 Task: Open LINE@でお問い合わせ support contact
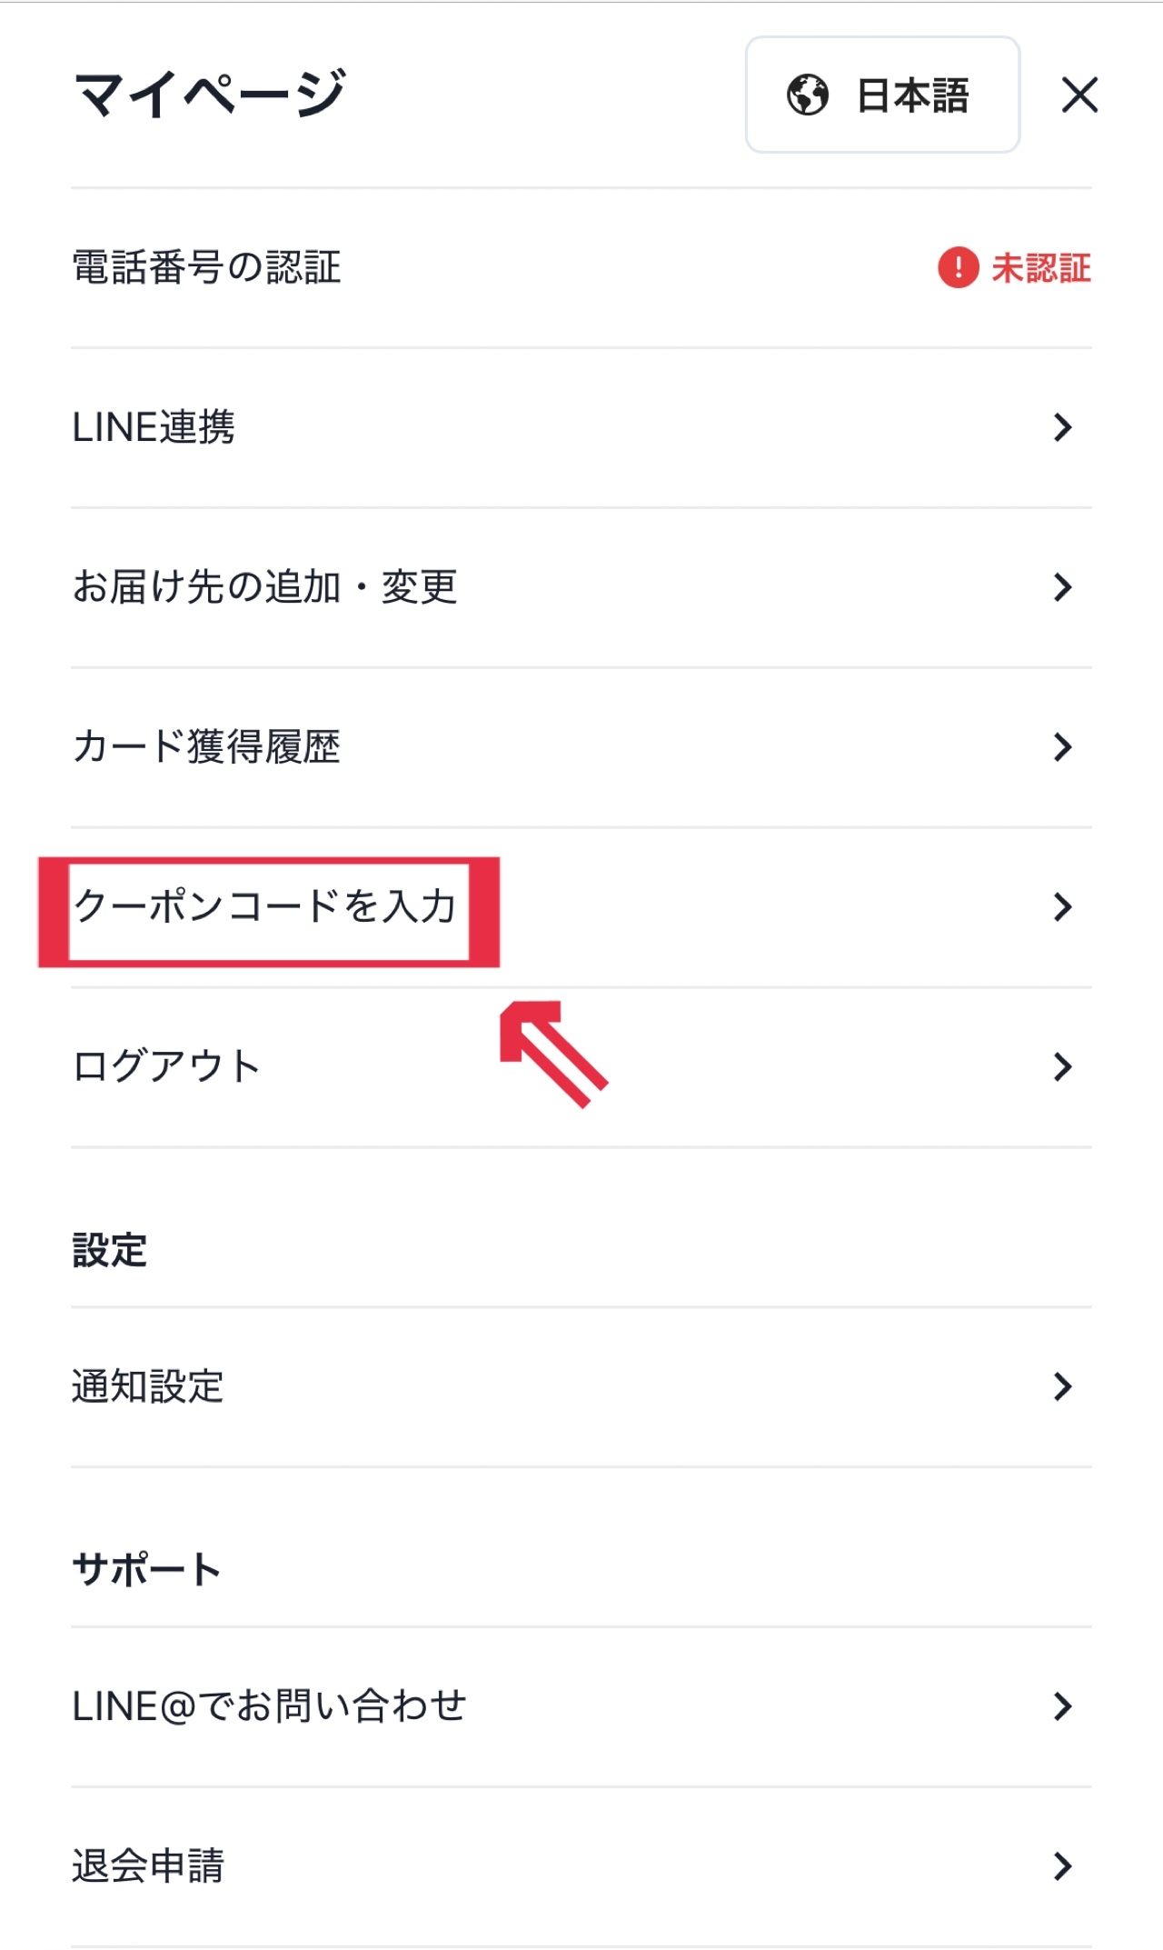269,1706
